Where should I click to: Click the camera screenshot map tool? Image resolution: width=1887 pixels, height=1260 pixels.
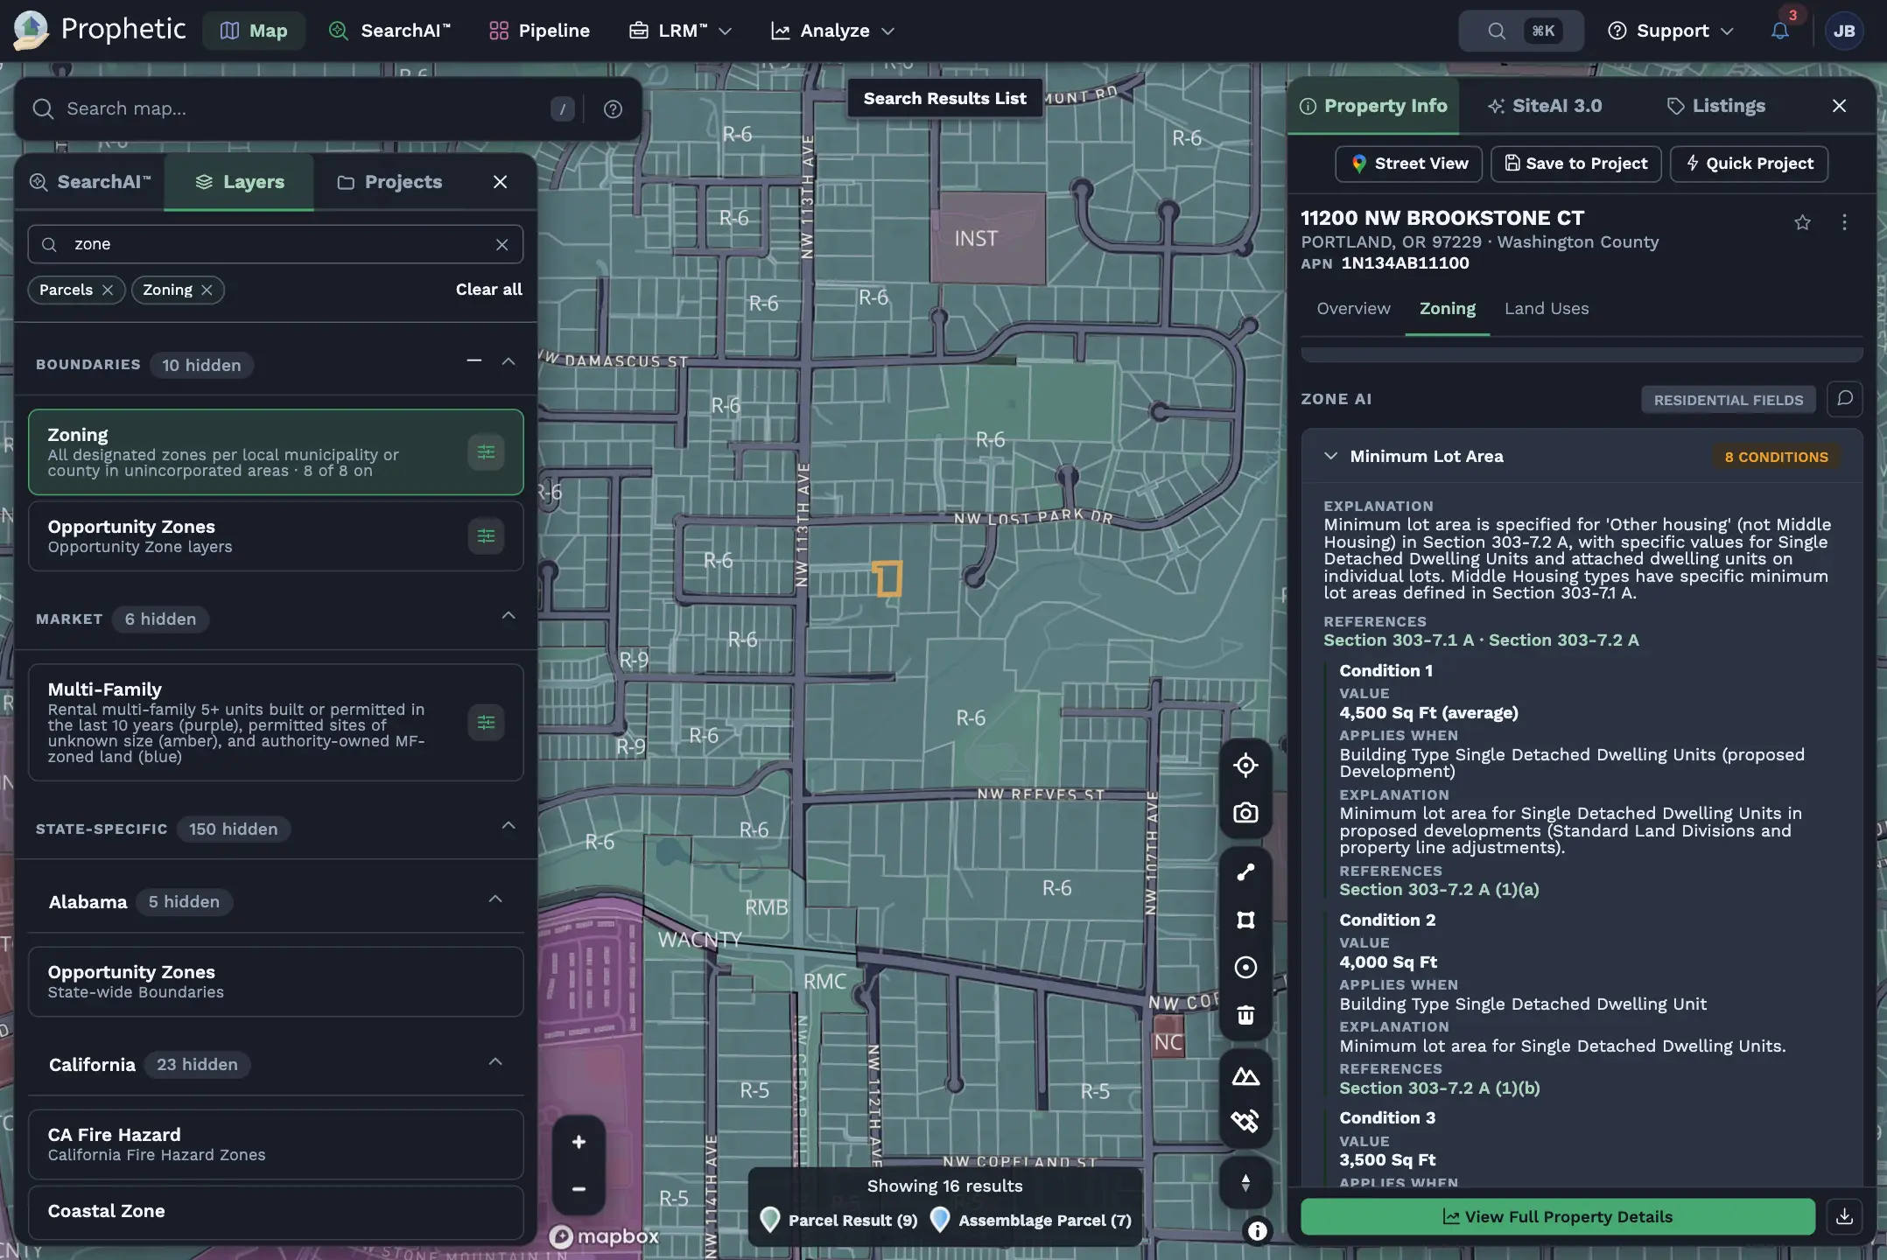(x=1245, y=813)
